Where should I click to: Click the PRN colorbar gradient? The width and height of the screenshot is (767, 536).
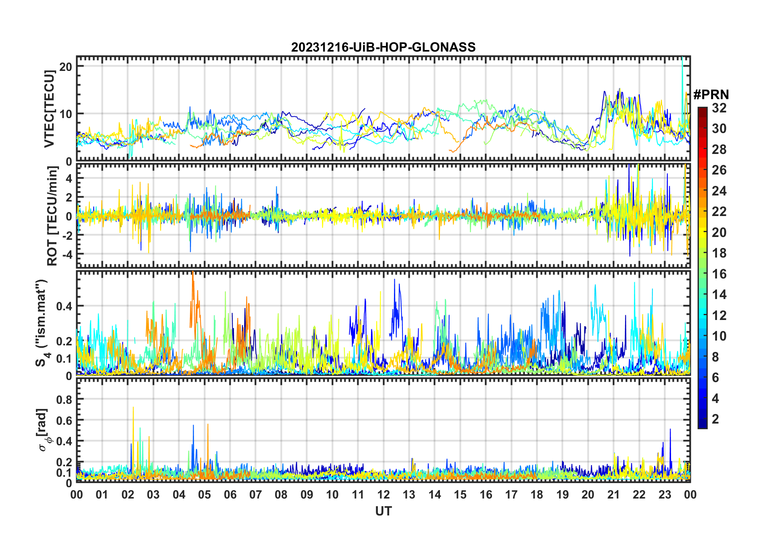click(702, 268)
